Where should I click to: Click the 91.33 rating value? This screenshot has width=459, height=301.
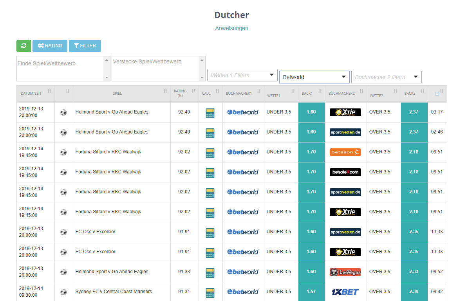coord(184,272)
